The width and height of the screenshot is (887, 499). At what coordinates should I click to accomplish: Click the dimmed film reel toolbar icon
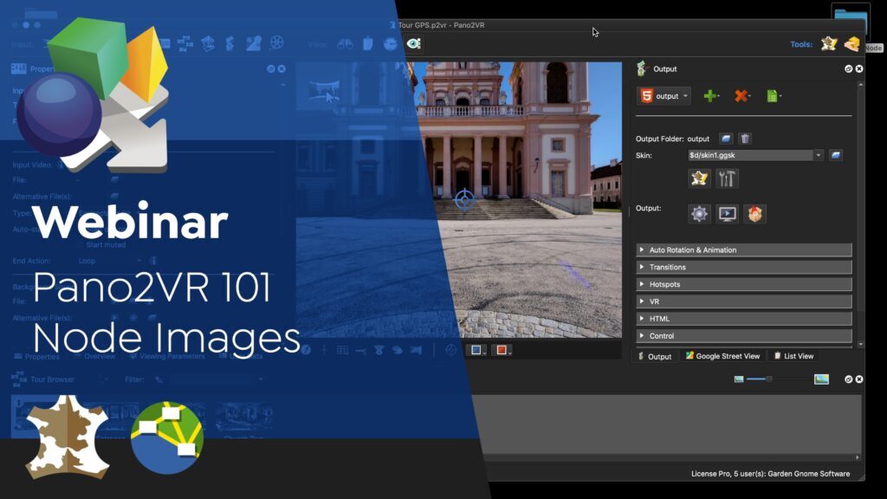276,43
